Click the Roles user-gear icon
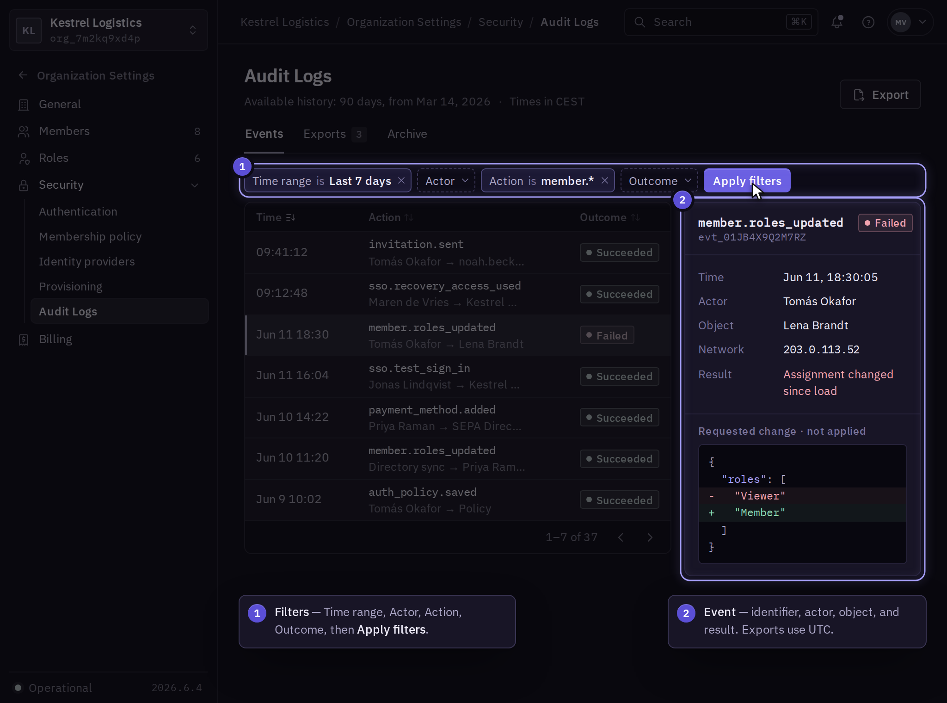947x703 pixels. [x=24, y=158]
